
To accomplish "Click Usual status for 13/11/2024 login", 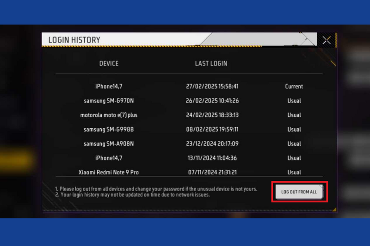I will point(294,158).
